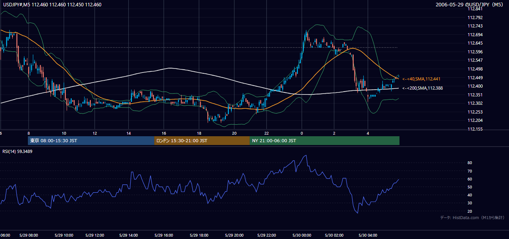
Task: Click the 5/30 00:00 date label
Action: point(301,235)
